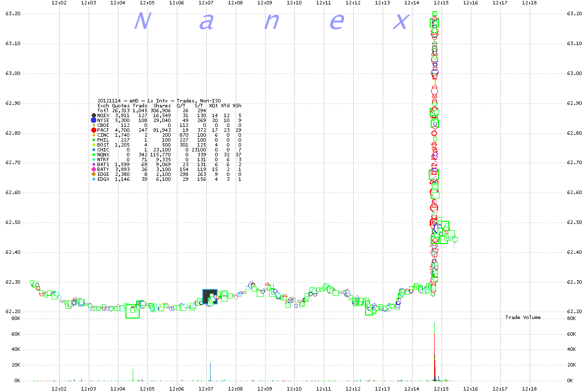This screenshot has height=392, width=588.
Task: Click the %Qt column header
Action: point(213,105)
